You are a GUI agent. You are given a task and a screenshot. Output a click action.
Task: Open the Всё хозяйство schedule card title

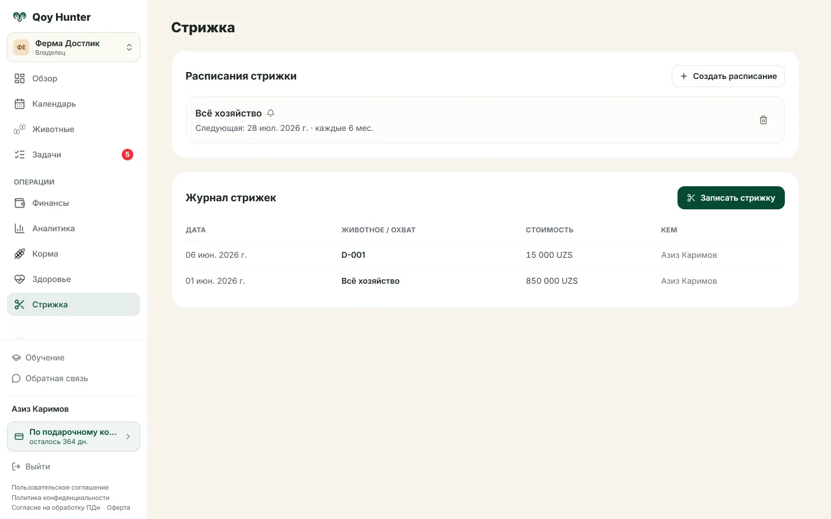point(229,113)
